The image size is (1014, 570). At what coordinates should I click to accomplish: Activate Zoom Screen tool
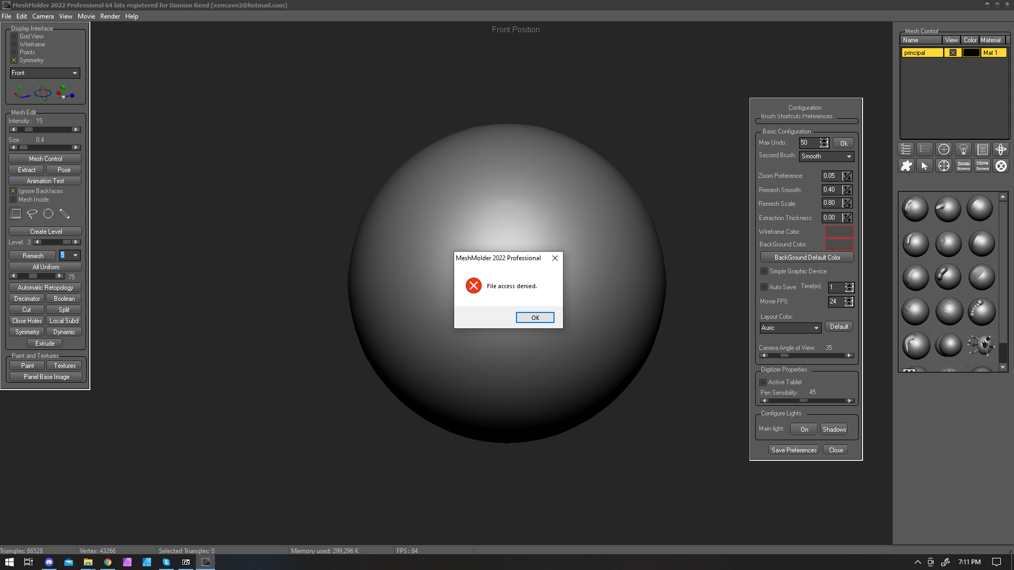pos(963,166)
